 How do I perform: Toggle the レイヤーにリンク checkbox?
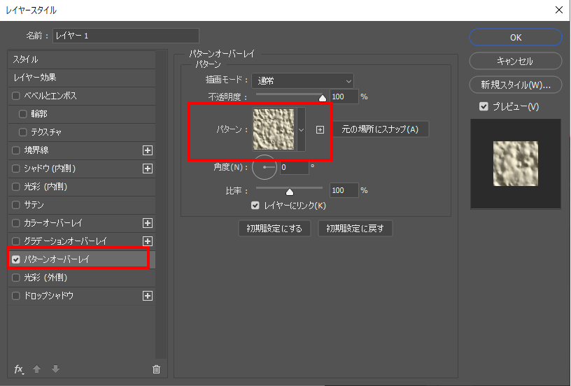point(255,206)
